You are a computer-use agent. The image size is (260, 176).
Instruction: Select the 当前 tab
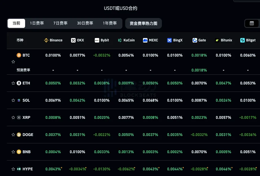16,23
